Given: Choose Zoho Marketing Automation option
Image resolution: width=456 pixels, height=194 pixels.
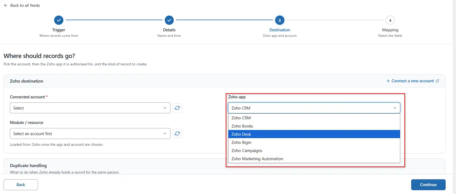Looking at the screenshot, I should pos(314,159).
